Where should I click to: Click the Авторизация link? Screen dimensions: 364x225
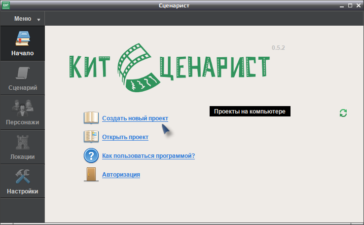click(121, 175)
